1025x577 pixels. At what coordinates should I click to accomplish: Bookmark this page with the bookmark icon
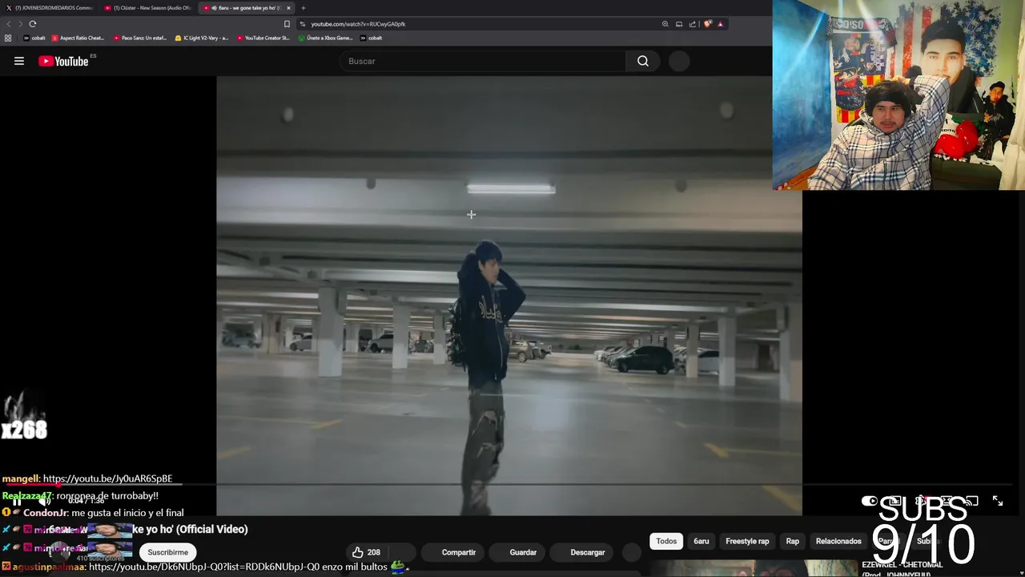[287, 24]
